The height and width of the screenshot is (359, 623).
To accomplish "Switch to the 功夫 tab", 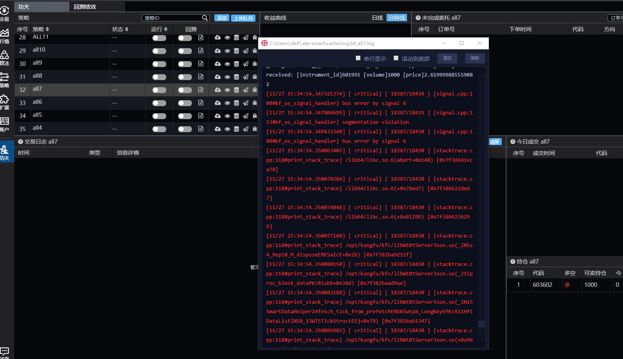I will [42, 7].
